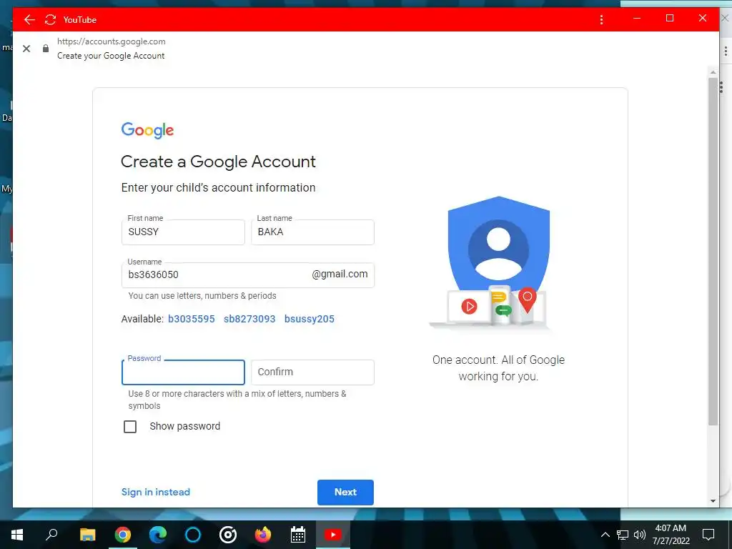This screenshot has width=732, height=549.
Task: Launch Google Chrome from the taskbar
Action: (123, 535)
